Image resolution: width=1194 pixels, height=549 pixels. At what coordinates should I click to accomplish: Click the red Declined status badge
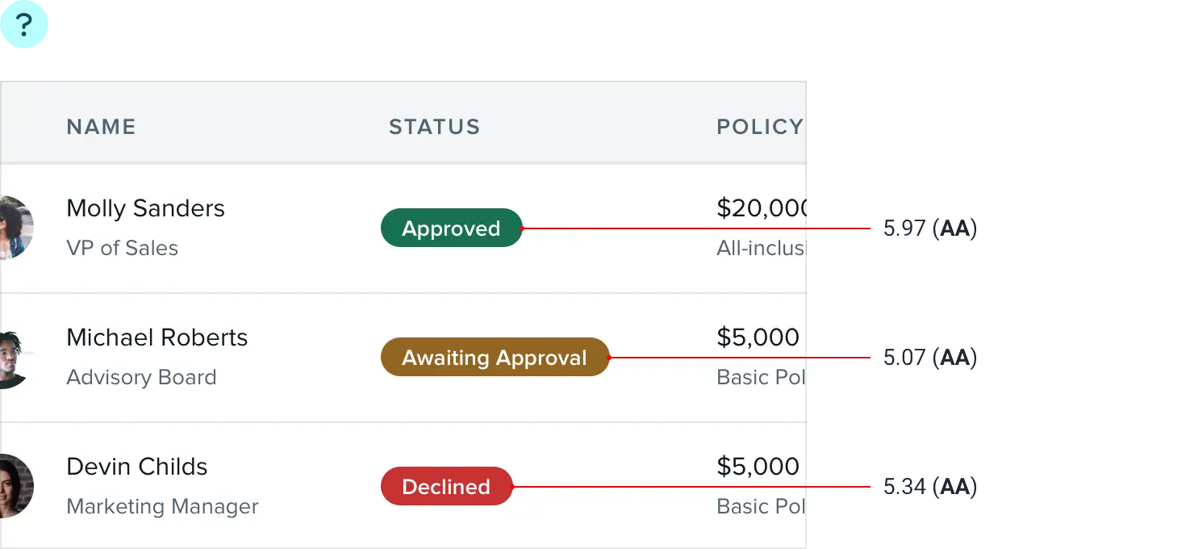[446, 487]
